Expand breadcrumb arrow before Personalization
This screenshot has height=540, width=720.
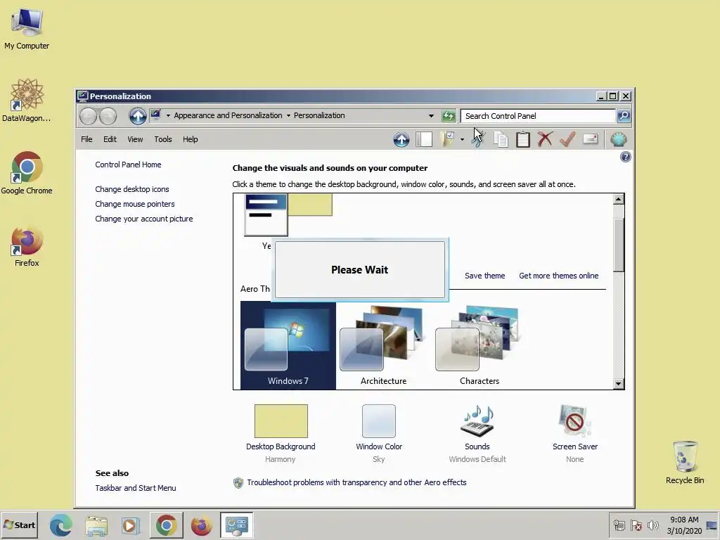click(x=288, y=116)
